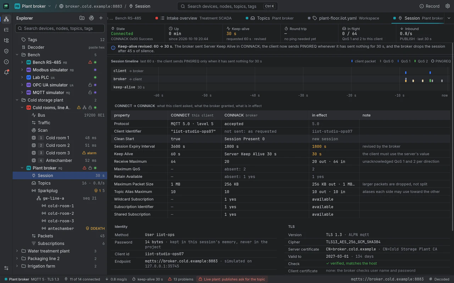The image size is (454, 283).
Task: Toggle PINGREQ in the timeline legend
Action: (x=441, y=61)
